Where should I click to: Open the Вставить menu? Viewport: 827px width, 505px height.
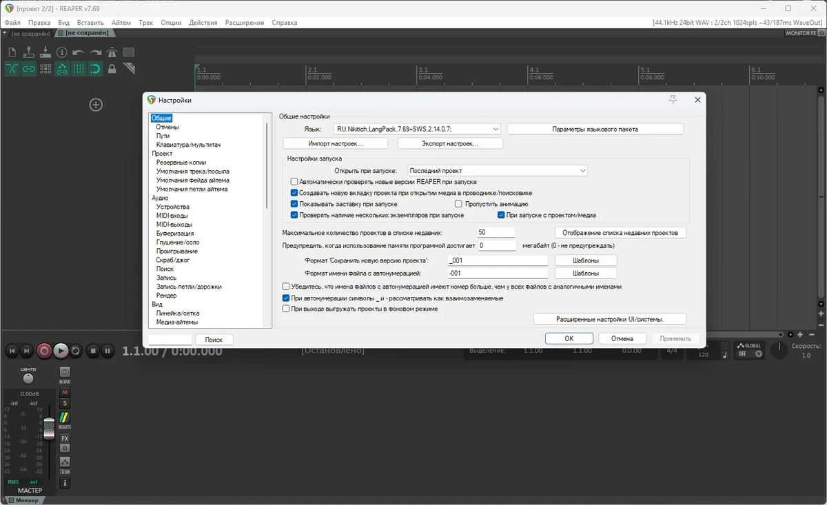[90, 23]
